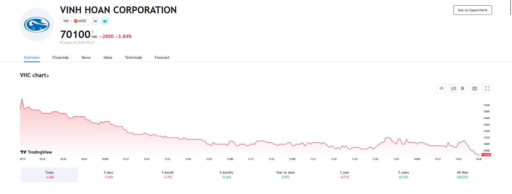
Task: Select the Overview tab
Action: (x=32, y=57)
